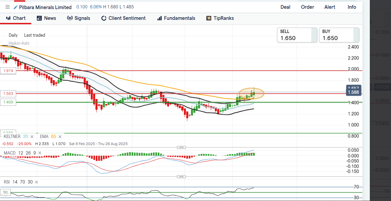
Task: Open the Info panel
Action: click(352, 7)
